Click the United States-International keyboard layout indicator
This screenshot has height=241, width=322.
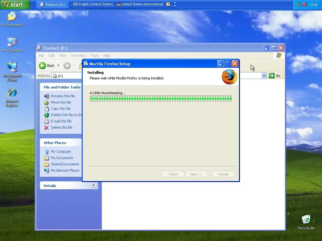[140, 4]
